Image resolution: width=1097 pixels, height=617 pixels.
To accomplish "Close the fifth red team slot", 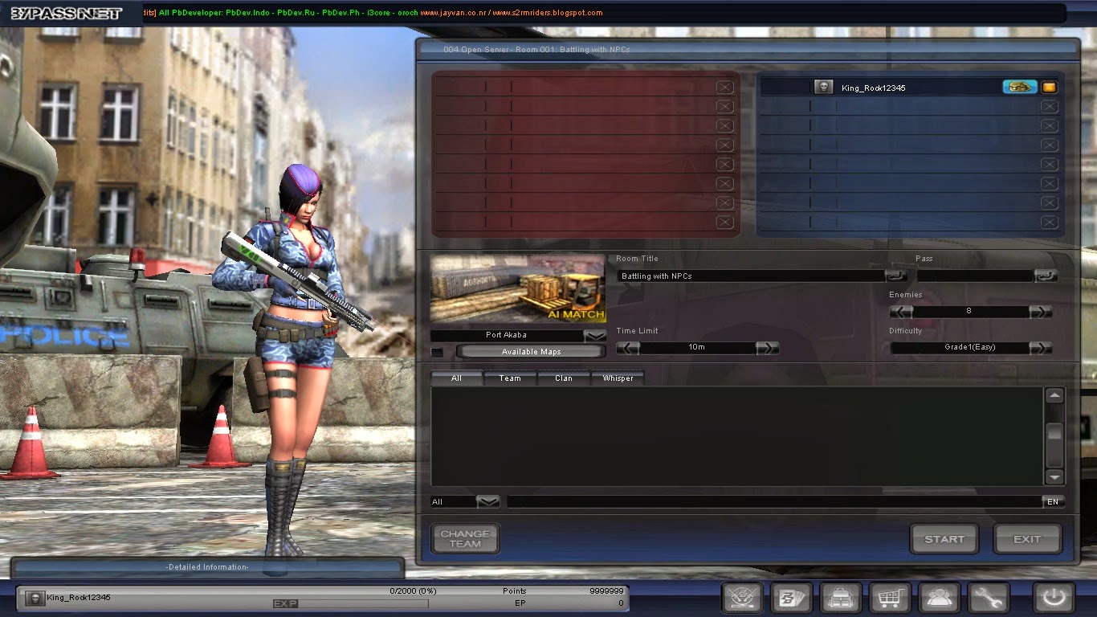I will [x=724, y=164].
